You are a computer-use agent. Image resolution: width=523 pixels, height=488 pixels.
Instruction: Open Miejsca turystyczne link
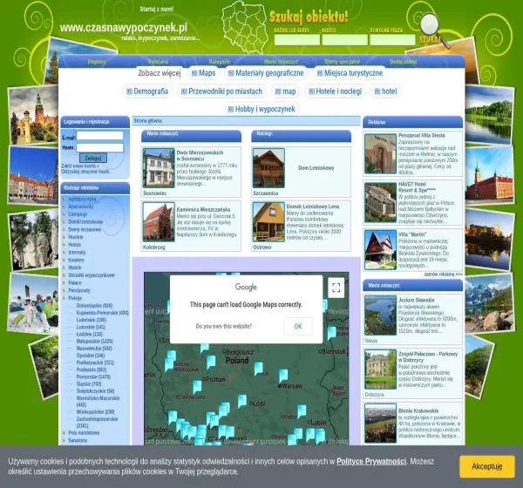pyautogui.click(x=350, y=73)
